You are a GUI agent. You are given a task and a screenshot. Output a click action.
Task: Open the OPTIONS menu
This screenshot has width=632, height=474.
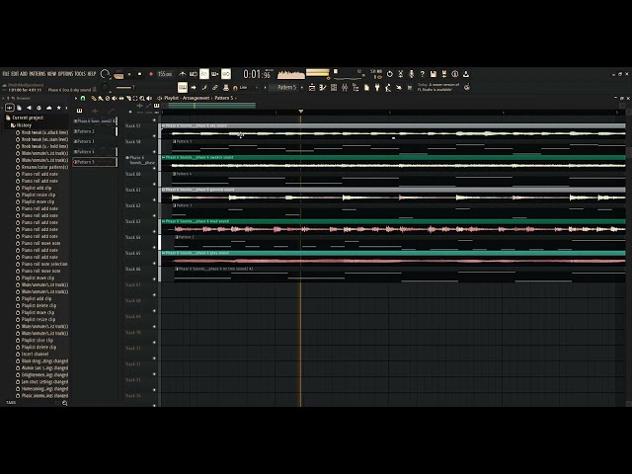pos(66,74)
